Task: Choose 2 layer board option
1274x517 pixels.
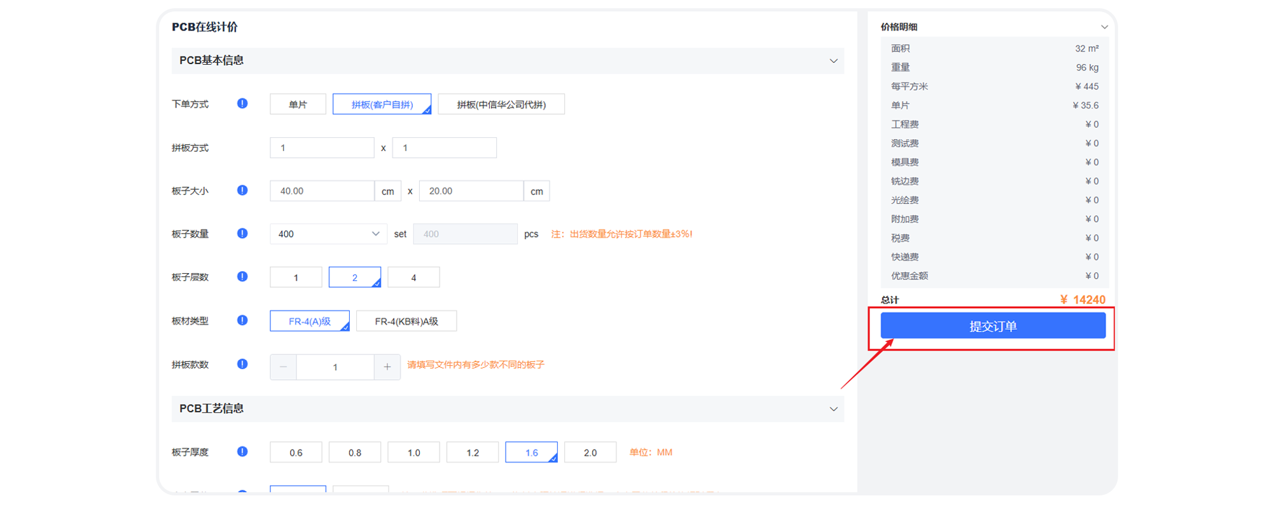Action: [x=355, y=278]
